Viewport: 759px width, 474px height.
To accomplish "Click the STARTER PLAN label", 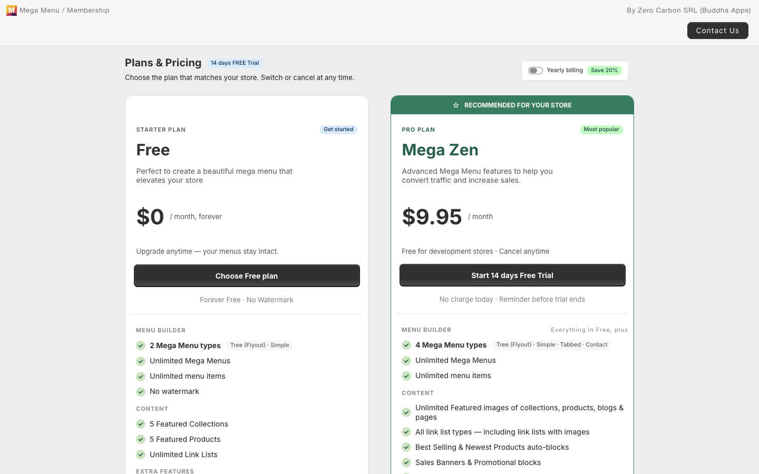I will pyautogui.click(x=161, y=130).
